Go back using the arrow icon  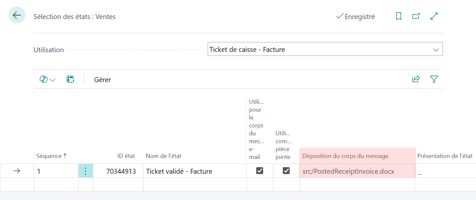tap(17, 15)
